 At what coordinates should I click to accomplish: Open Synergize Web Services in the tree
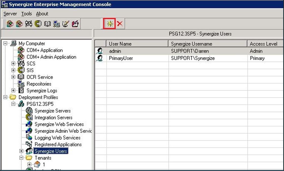click(x=59, y=124)
